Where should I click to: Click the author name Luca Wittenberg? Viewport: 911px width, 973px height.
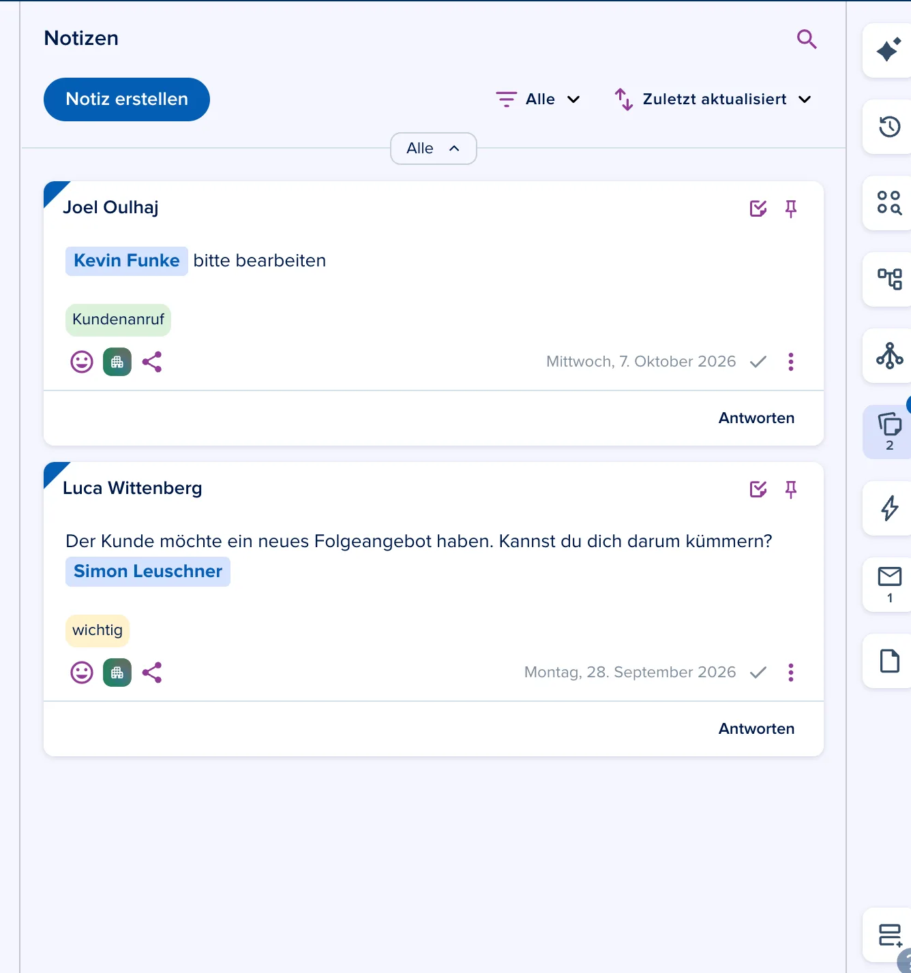pos(132,488)
